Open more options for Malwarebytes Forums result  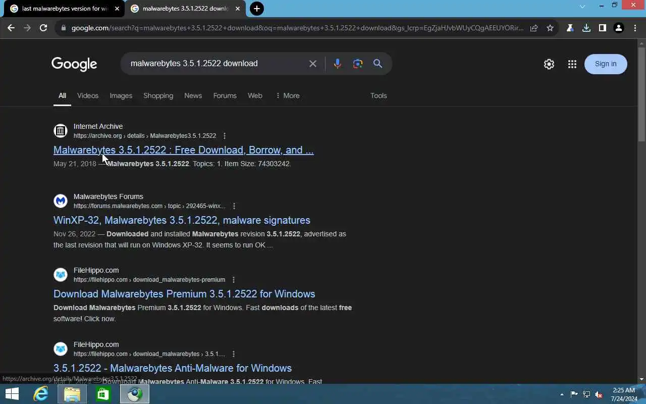[234, 206]
